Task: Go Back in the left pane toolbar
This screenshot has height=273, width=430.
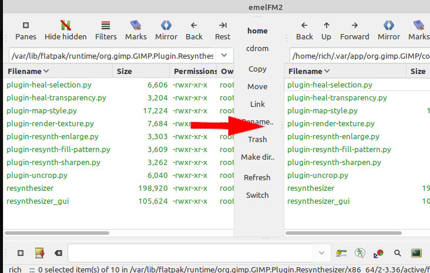Action: pos(194,25)
